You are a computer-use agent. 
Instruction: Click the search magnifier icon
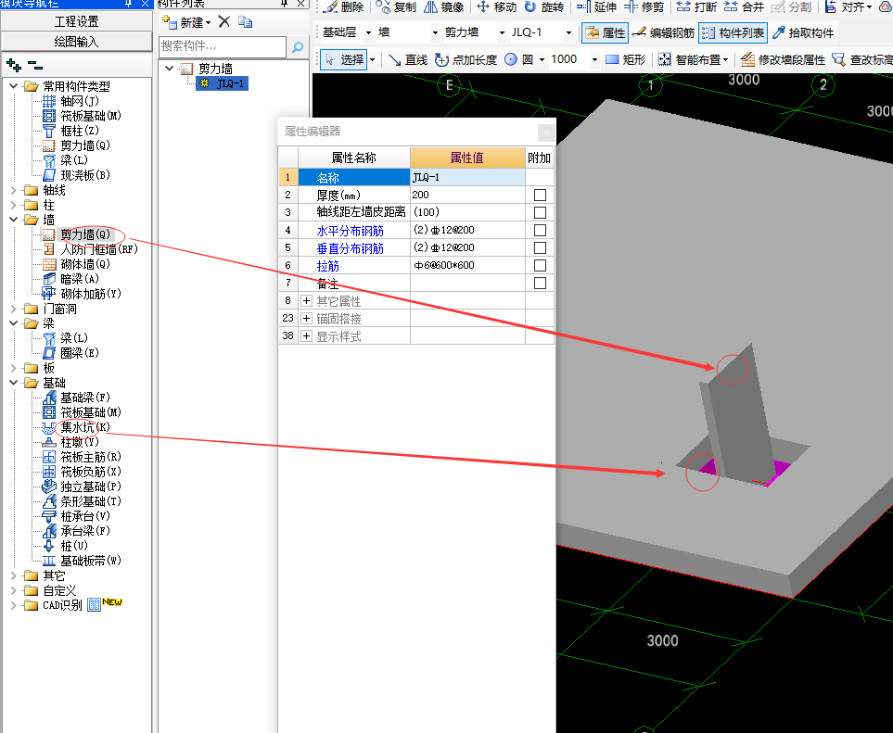point(298,47)
